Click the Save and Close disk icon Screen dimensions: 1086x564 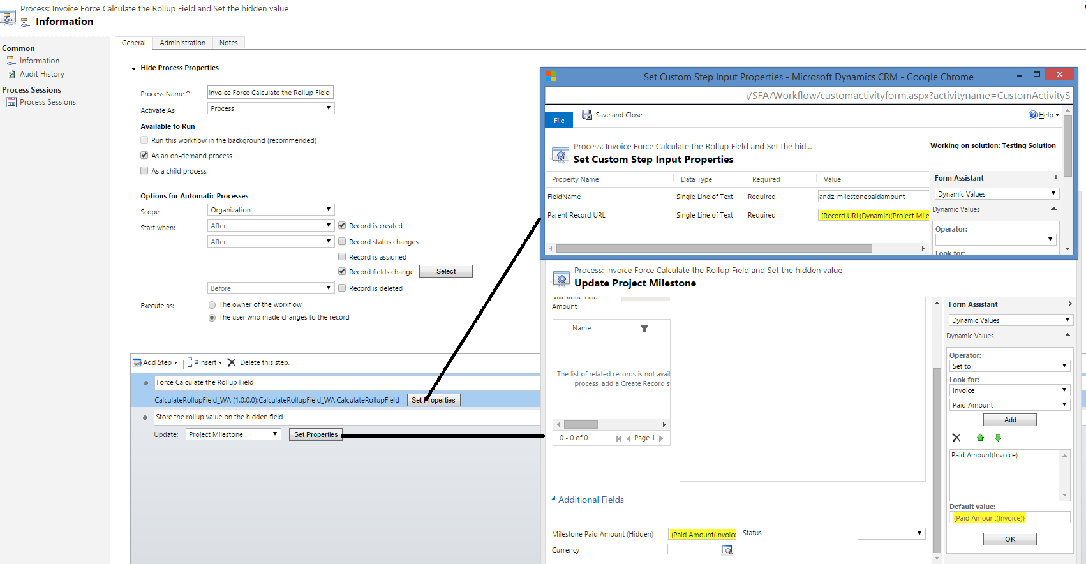pos(586,115)
